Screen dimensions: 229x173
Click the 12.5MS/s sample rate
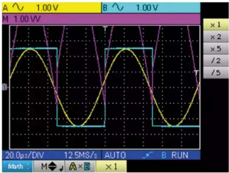click(x=81, y=155)
